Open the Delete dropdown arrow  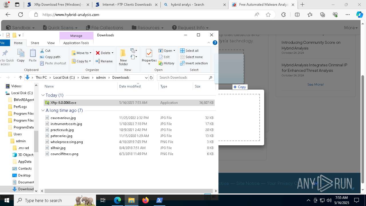[x=112, y=53]
